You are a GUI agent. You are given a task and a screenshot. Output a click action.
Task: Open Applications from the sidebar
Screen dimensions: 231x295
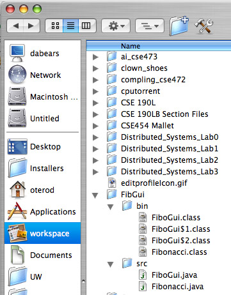click(42, 211)
